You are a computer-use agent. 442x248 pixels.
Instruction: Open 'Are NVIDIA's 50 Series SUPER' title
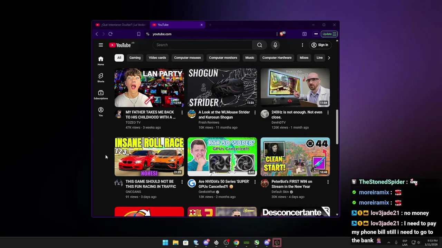(224, 184)
